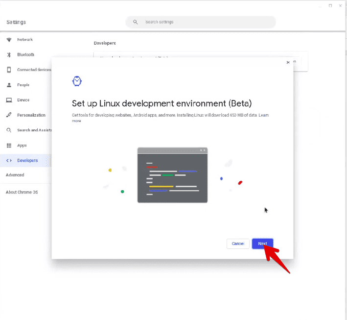Screen dimensions: 347x320
Task: Click the People person icon
Action: pos(9,85)
